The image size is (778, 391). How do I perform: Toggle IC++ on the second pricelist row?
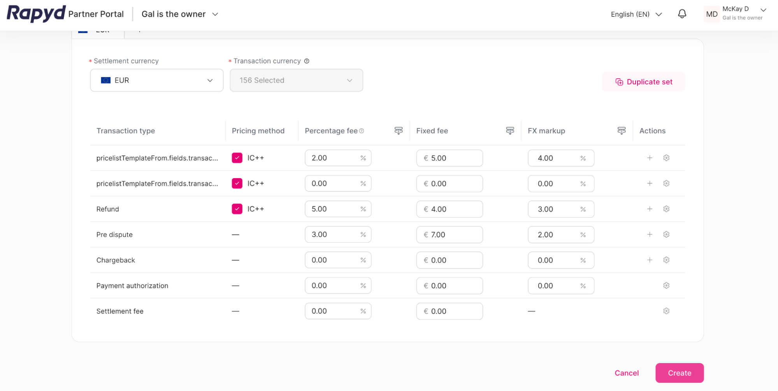click(237, 183)
